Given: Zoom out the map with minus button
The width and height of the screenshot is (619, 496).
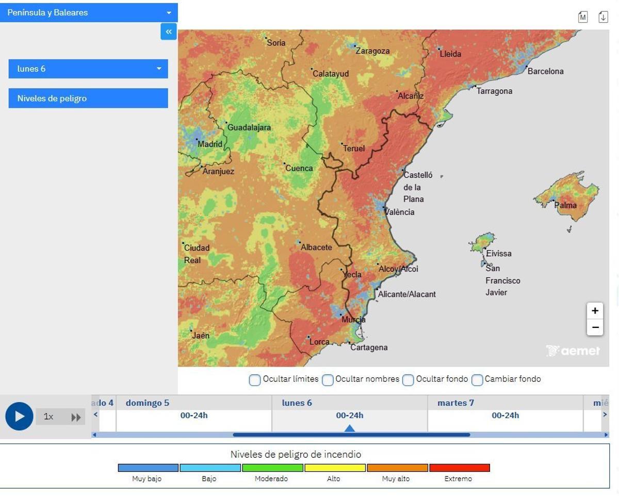Looking at the screenshot, I should click(595, 327).
